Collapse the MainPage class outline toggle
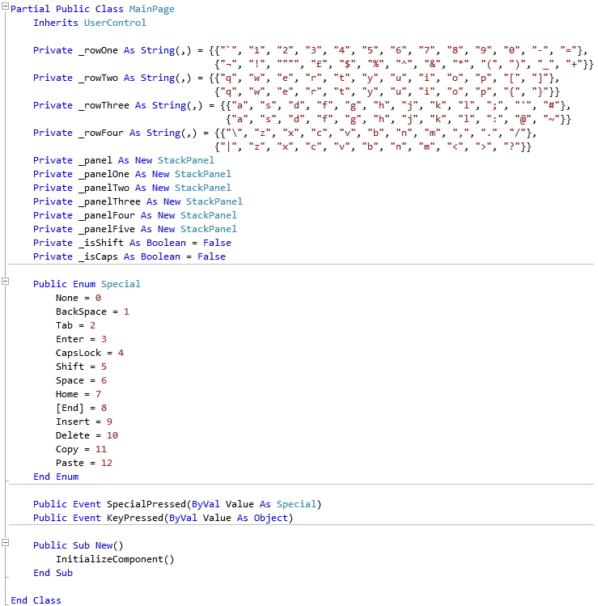 (5, 9)
